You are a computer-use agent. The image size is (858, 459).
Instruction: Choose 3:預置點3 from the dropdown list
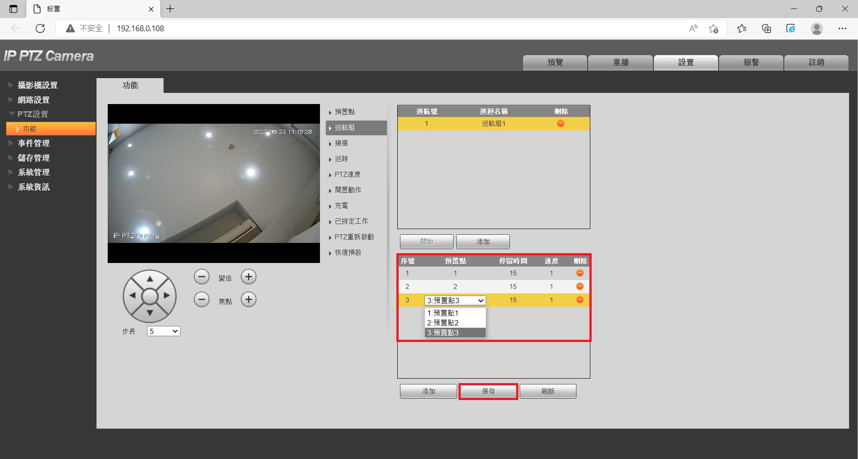tap(455, 333)
